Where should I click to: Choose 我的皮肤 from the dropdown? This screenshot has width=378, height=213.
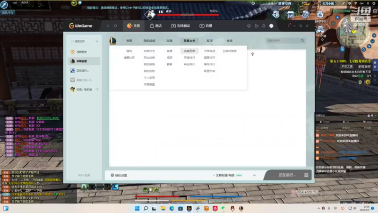(x=149, y=71)
